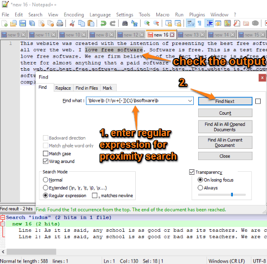Viewport: 267px width, 264px height.
Task: Click the horizontal scrollbar thumb at bottom
Action: (x=31, y=252)
